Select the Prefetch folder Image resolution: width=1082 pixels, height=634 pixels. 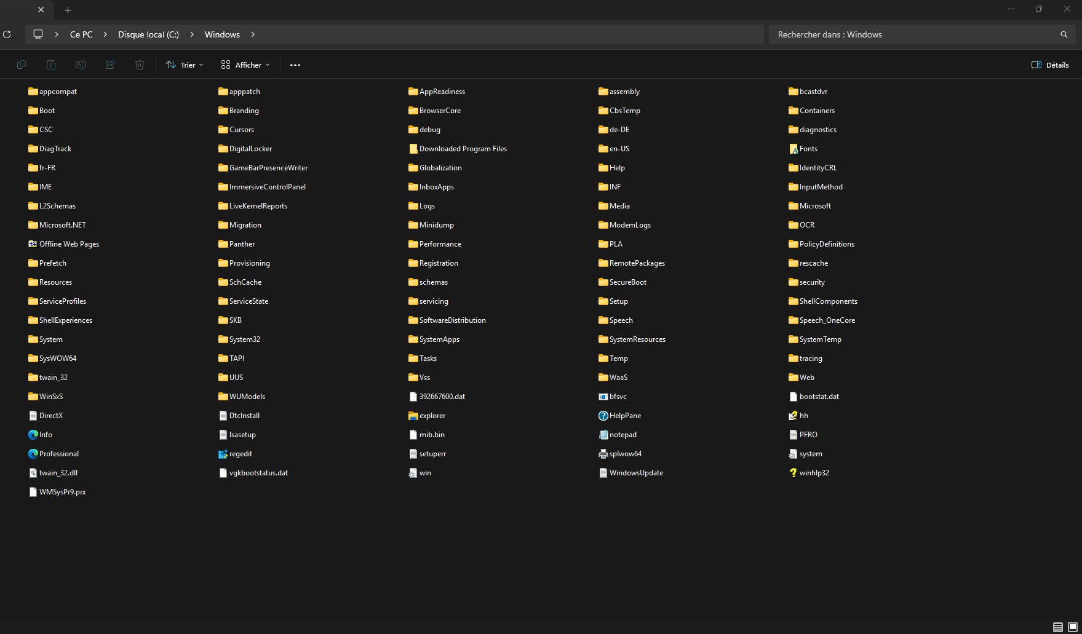pos(47,263)
